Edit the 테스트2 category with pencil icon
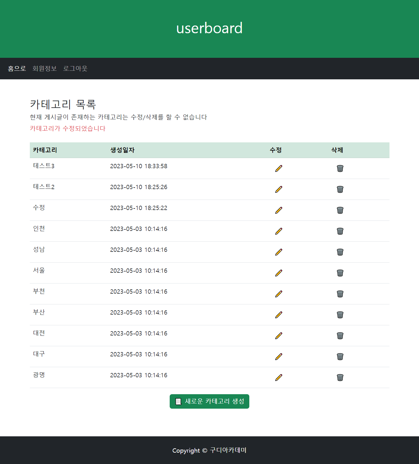 (x=279, y=189)
